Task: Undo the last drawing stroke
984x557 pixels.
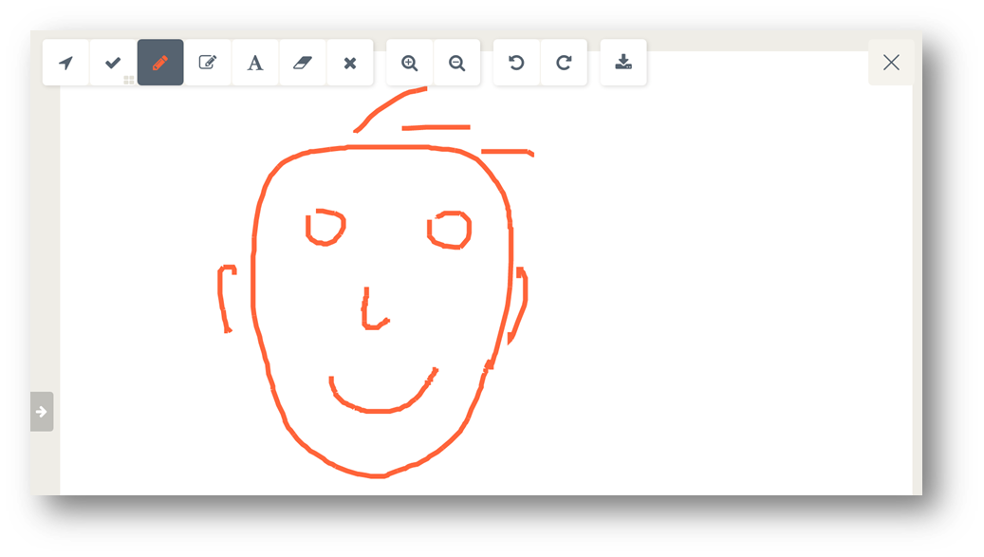Action: pyautogui.click(x=516, y=63)
